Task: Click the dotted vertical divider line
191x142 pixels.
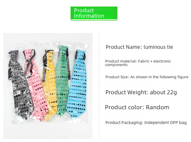Action: [x=99, y=86]
